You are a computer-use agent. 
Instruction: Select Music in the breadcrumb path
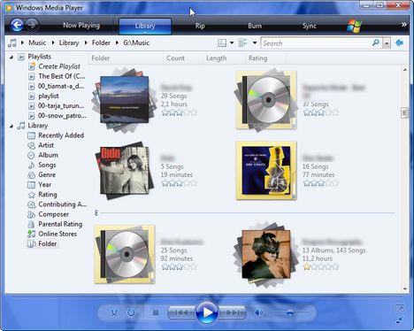37,42
